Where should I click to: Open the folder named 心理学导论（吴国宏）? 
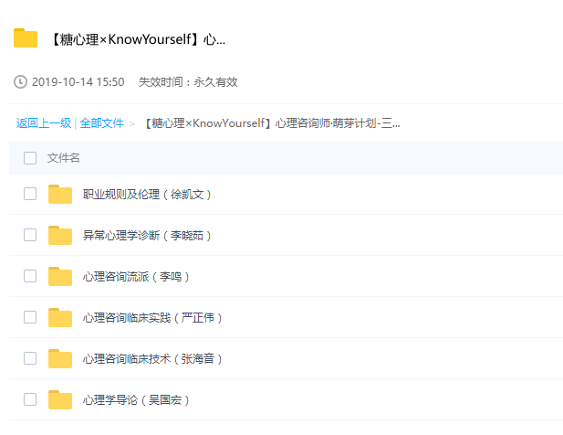click(136, 399)
